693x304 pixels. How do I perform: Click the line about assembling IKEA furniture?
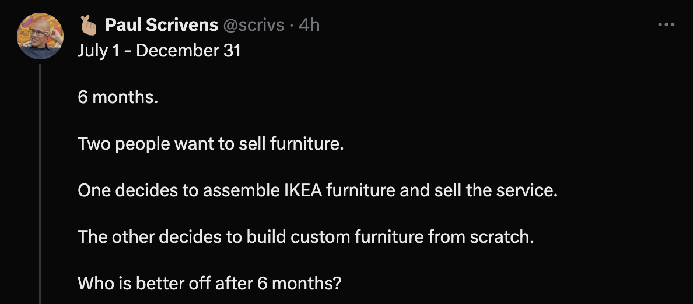click(x=318, y=190)
